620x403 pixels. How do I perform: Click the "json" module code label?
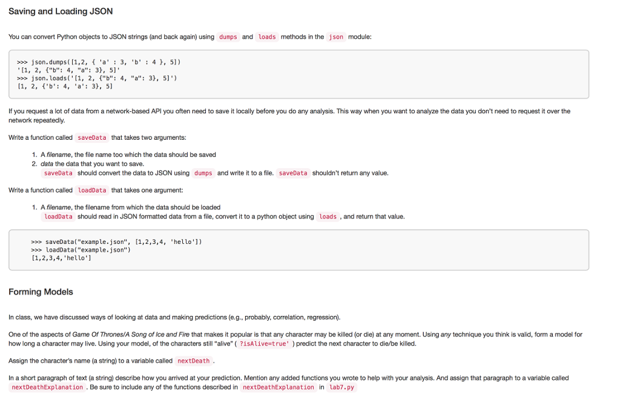pos(336,37)
